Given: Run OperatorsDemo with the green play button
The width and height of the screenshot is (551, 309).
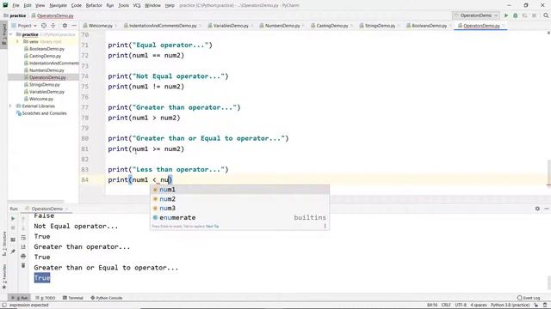Looking at the screenshot, I should click(x=506, y=15).
